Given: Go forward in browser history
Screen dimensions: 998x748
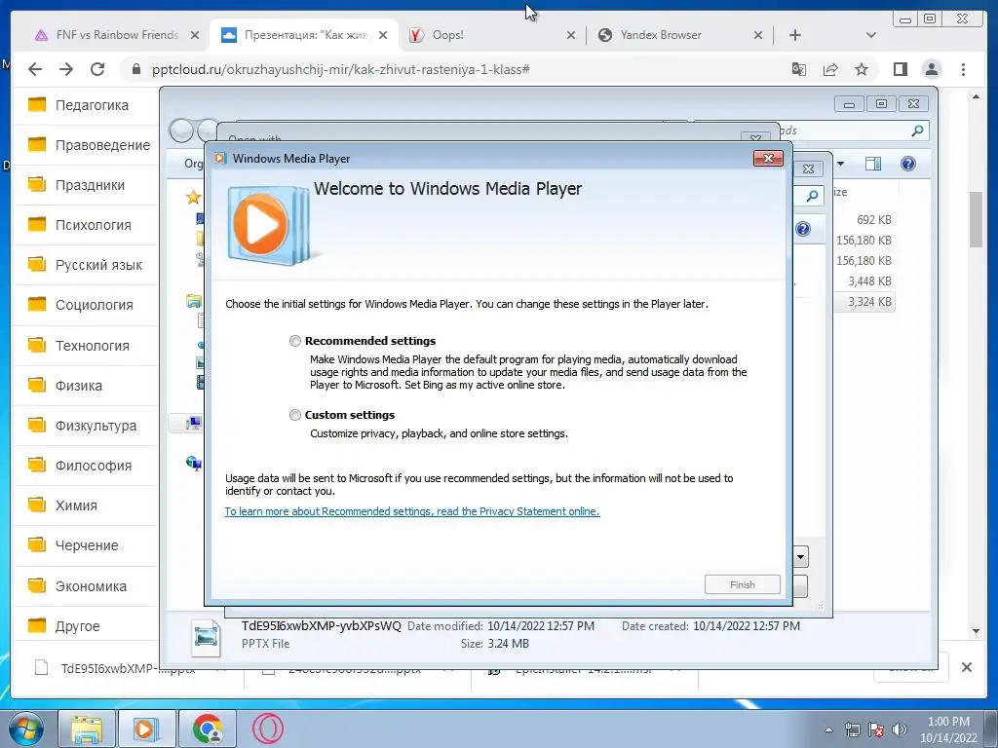Looking at the screenshot, I should (x=66, y=69).
